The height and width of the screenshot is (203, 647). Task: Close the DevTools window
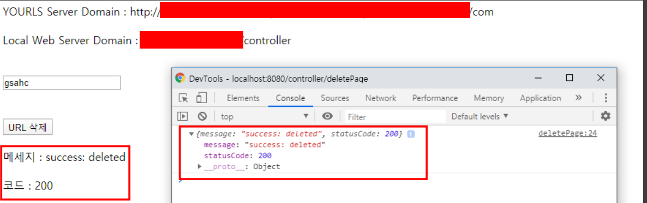(601, 78)
